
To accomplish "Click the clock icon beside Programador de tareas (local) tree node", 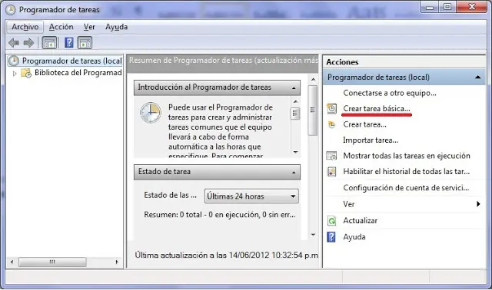I will point(14,61).
